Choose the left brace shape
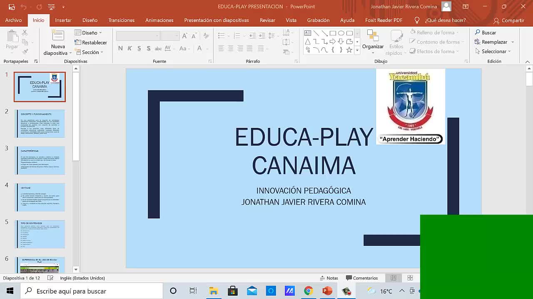Screen dimensions: 533x299 [333, 50]
